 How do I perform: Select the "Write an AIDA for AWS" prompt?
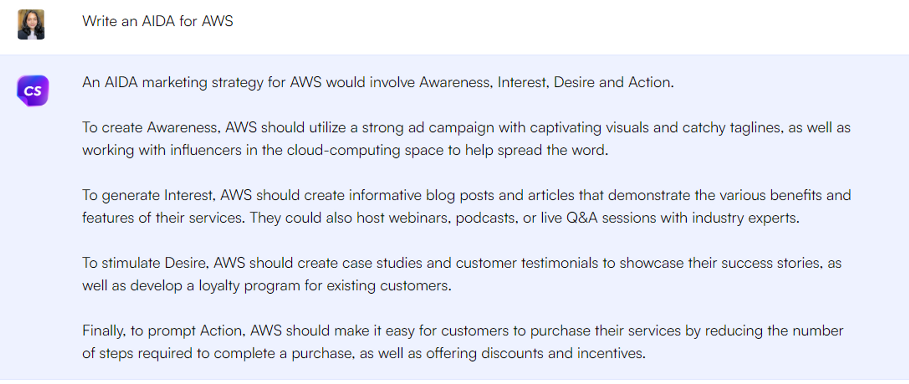(x=157, y=21)
